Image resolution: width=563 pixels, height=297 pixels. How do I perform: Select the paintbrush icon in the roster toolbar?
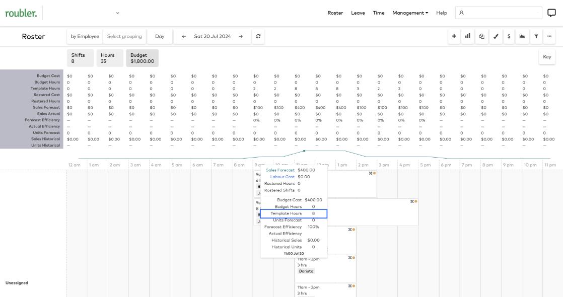click(496, 36)
